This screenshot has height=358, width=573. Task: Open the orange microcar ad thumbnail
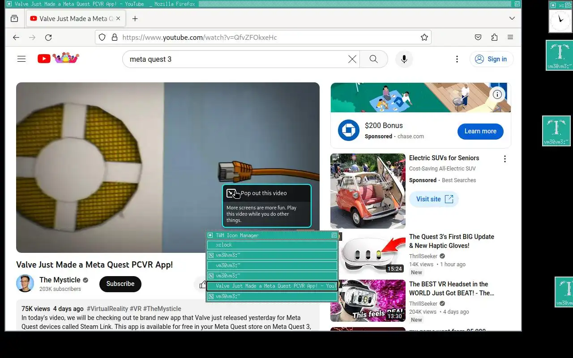[x=368, y=191]
